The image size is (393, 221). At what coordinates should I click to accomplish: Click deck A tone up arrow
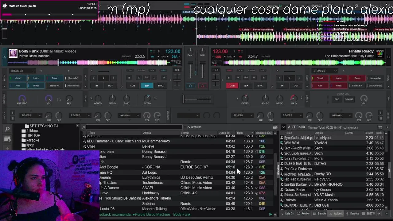click(x=168, y=57)
